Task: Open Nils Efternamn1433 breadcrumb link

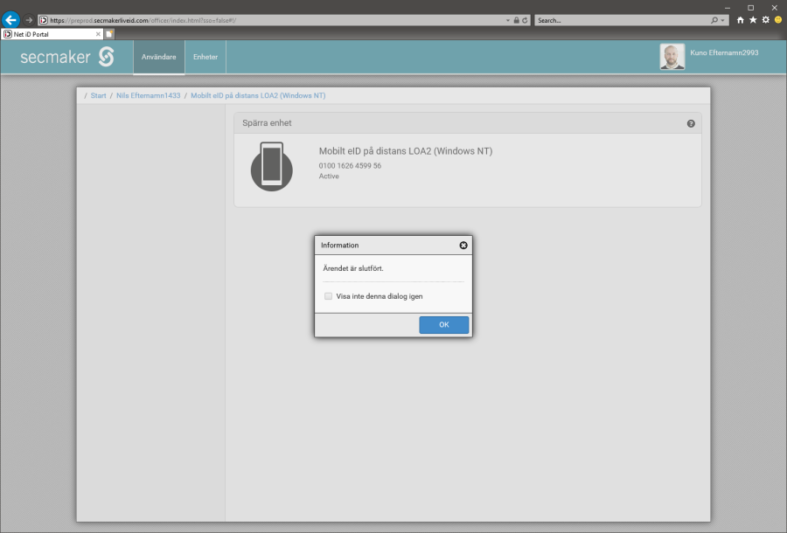Action: (148, 95)
